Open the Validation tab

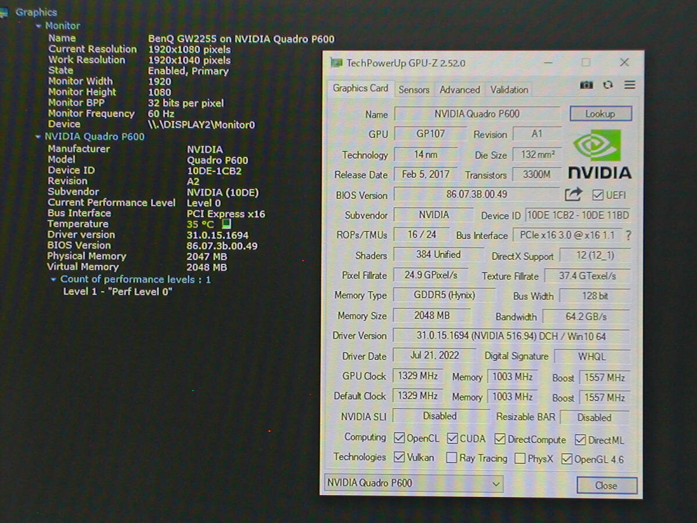tap(509, 89)
